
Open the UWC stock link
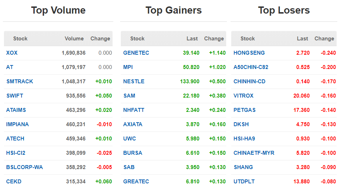(x=129, y=139)
